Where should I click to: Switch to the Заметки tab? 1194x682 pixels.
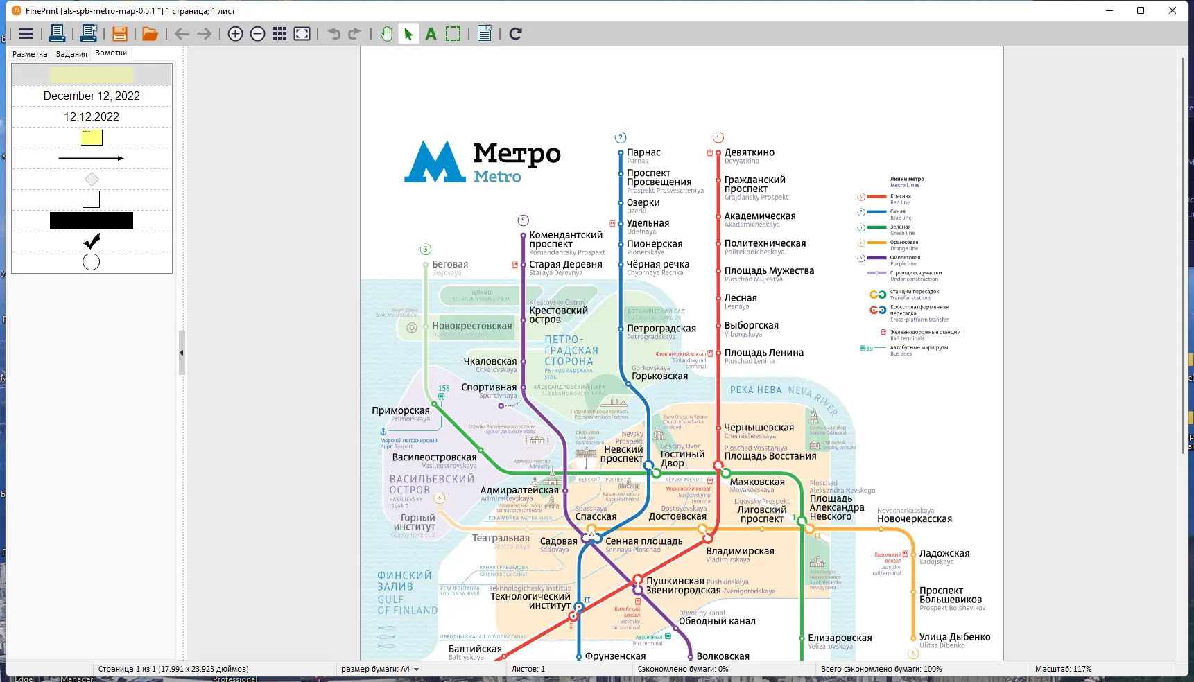[111, 53]
